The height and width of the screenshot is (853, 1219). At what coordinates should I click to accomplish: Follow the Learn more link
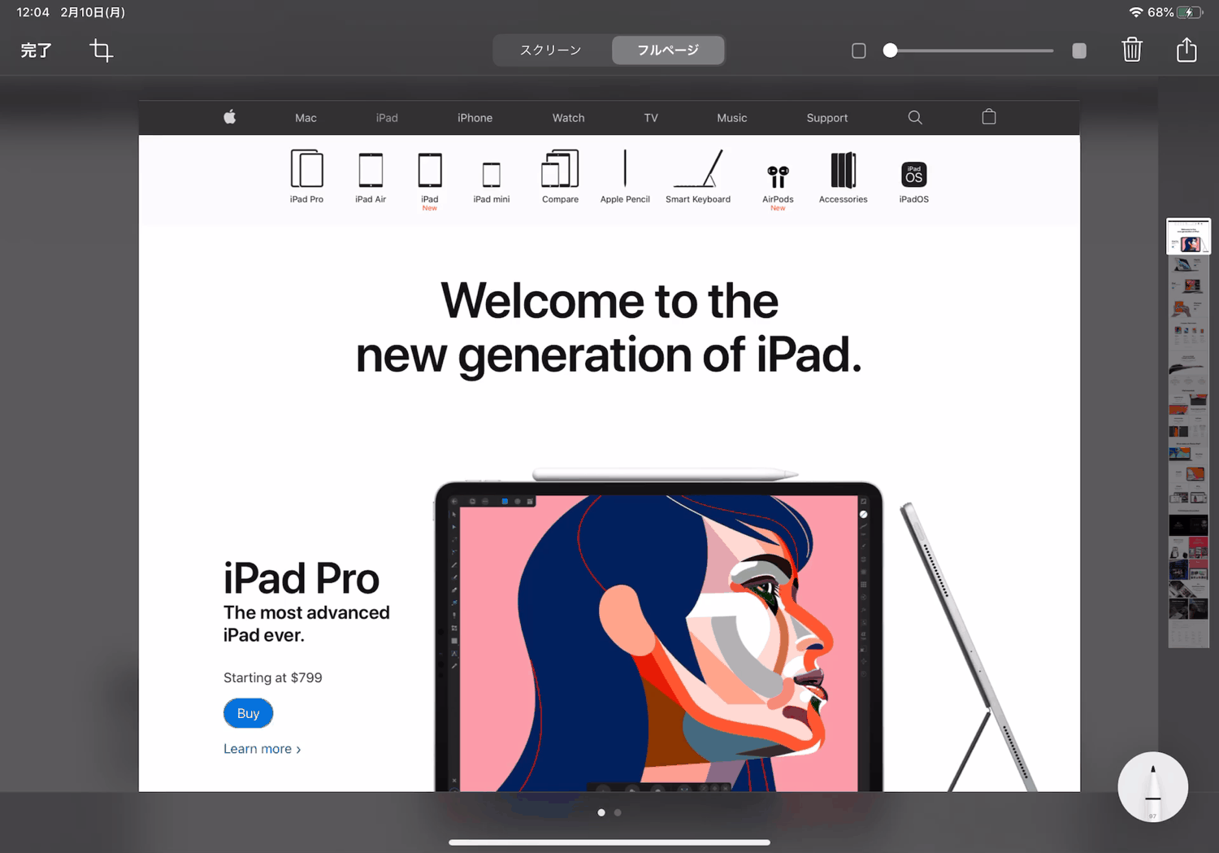click(262, 749)
